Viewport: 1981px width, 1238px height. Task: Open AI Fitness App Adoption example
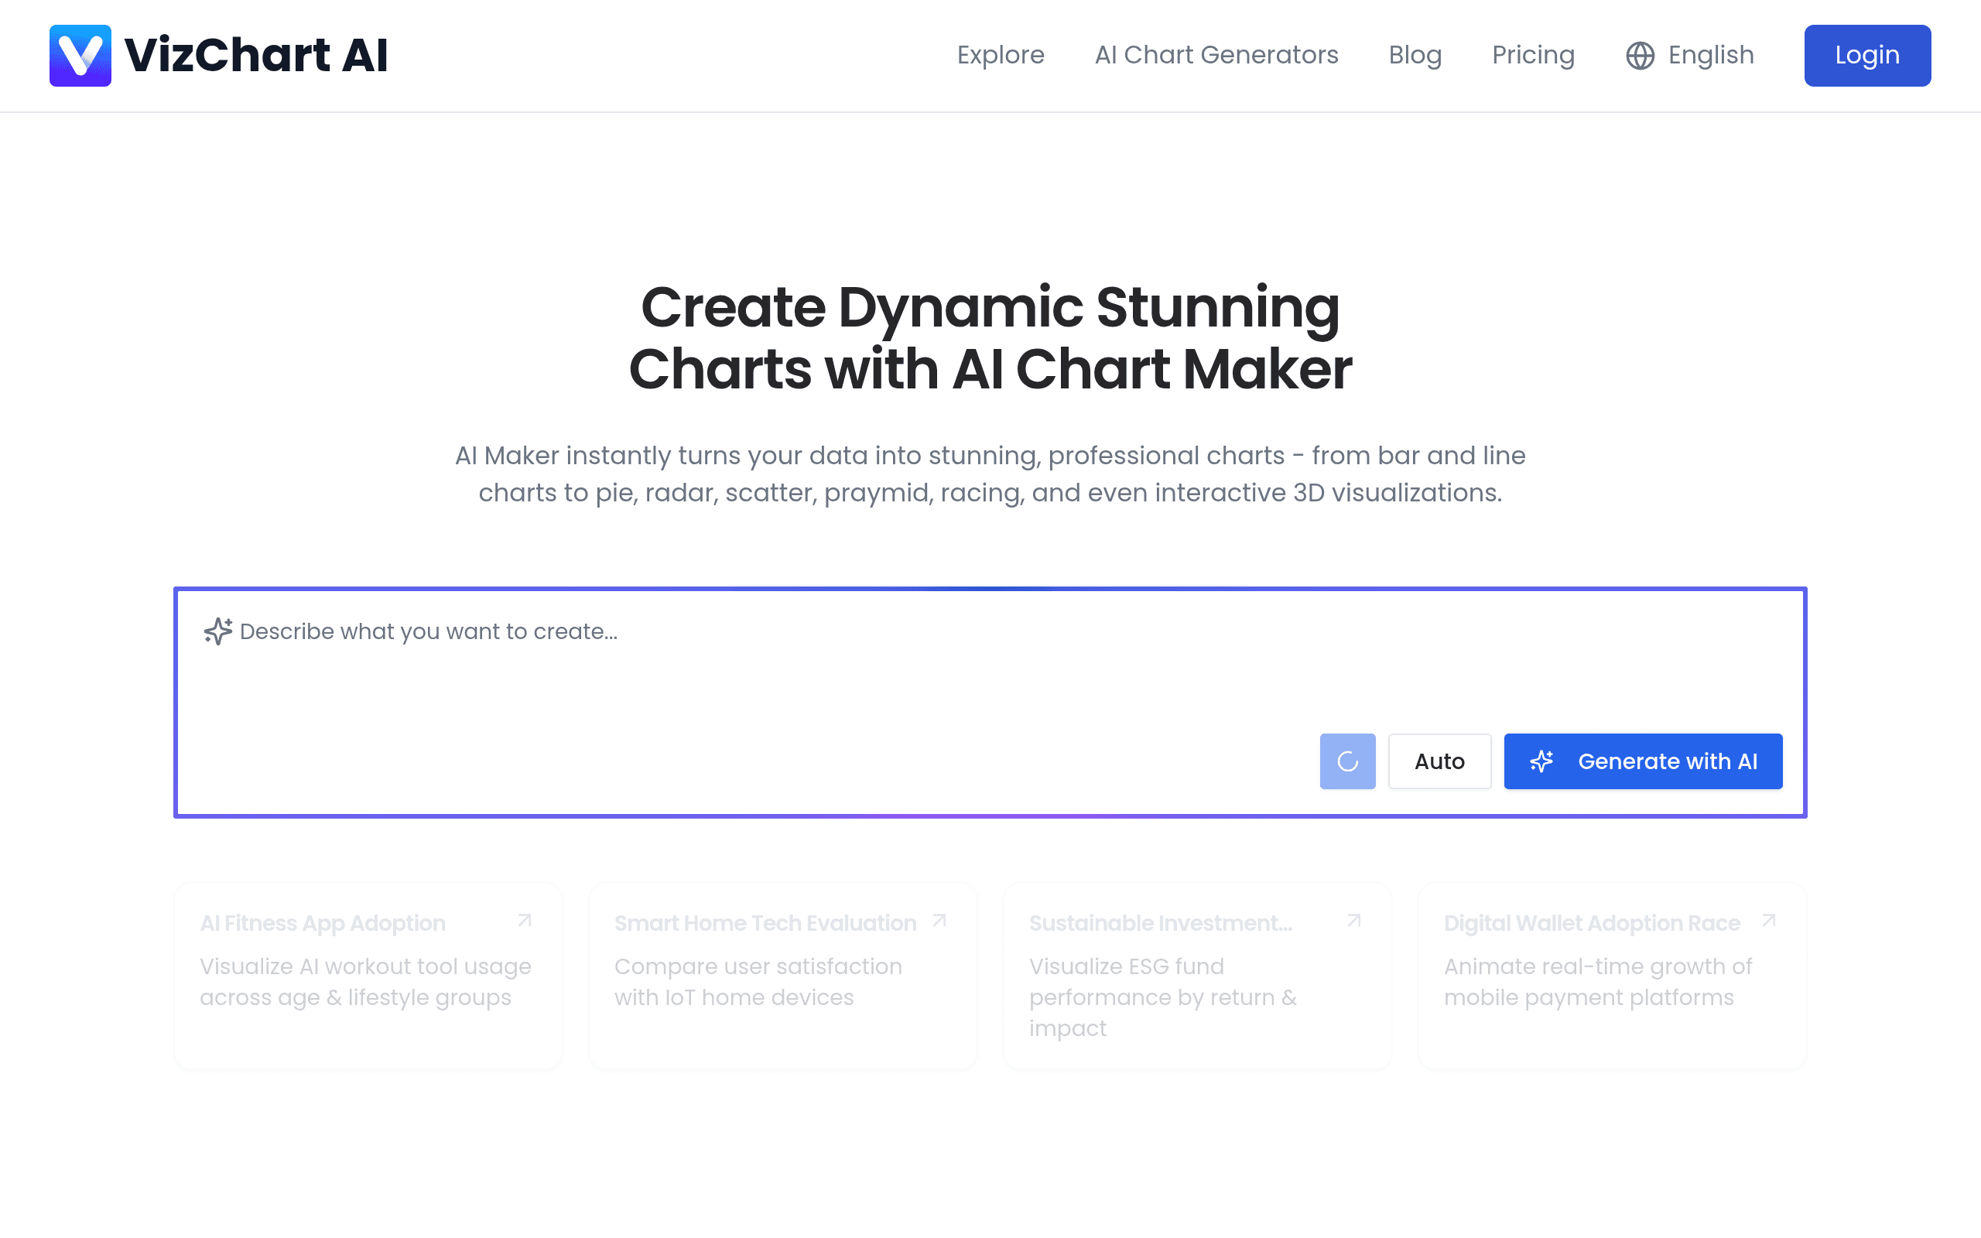(368, 976)
